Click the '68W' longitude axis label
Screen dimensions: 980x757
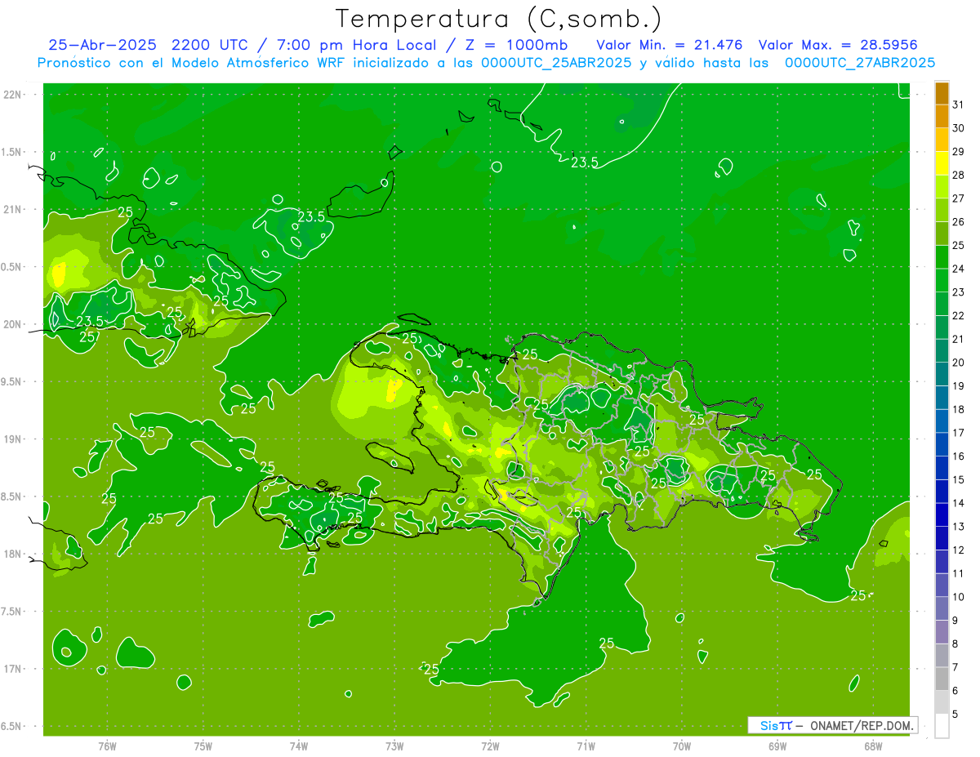pyautogui.click(x=873, y=746)
